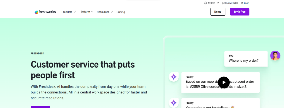Click the globe language icon

click(x=205, y=3)
